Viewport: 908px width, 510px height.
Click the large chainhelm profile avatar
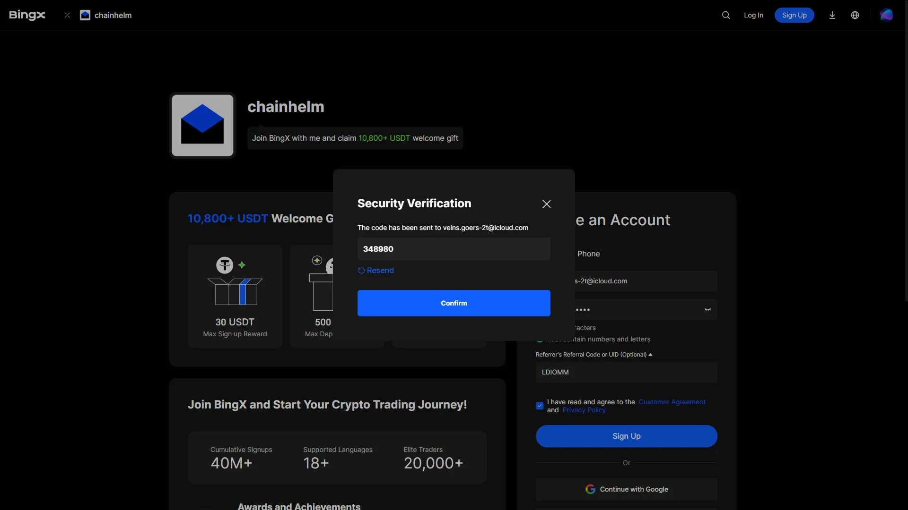(202, 126)
